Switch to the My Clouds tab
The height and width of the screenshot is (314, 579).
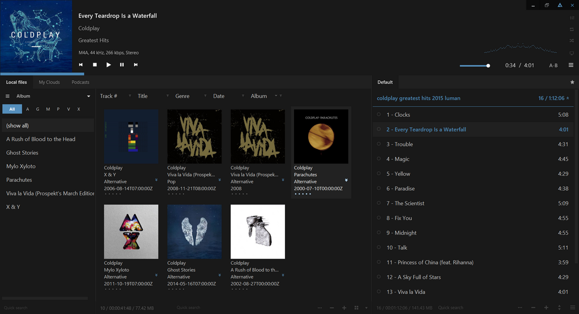pos(49,82)
